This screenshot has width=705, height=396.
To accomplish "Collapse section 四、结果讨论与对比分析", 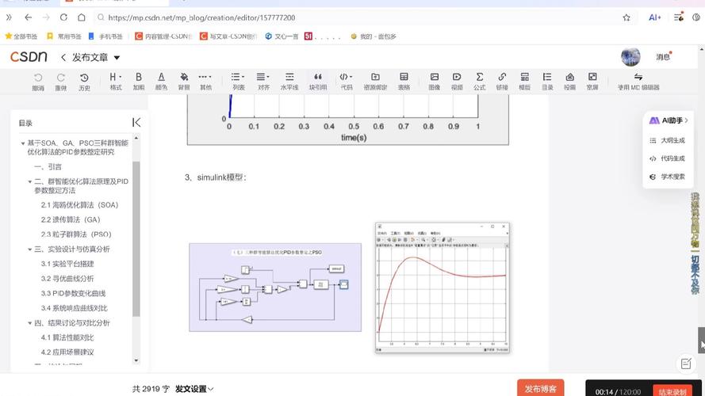I will 29,323.
